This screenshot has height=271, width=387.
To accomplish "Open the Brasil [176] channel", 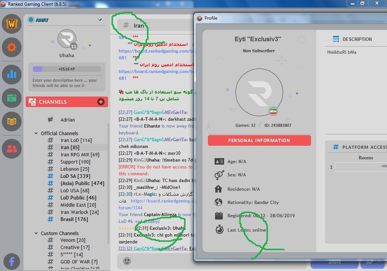I will 74,219.
